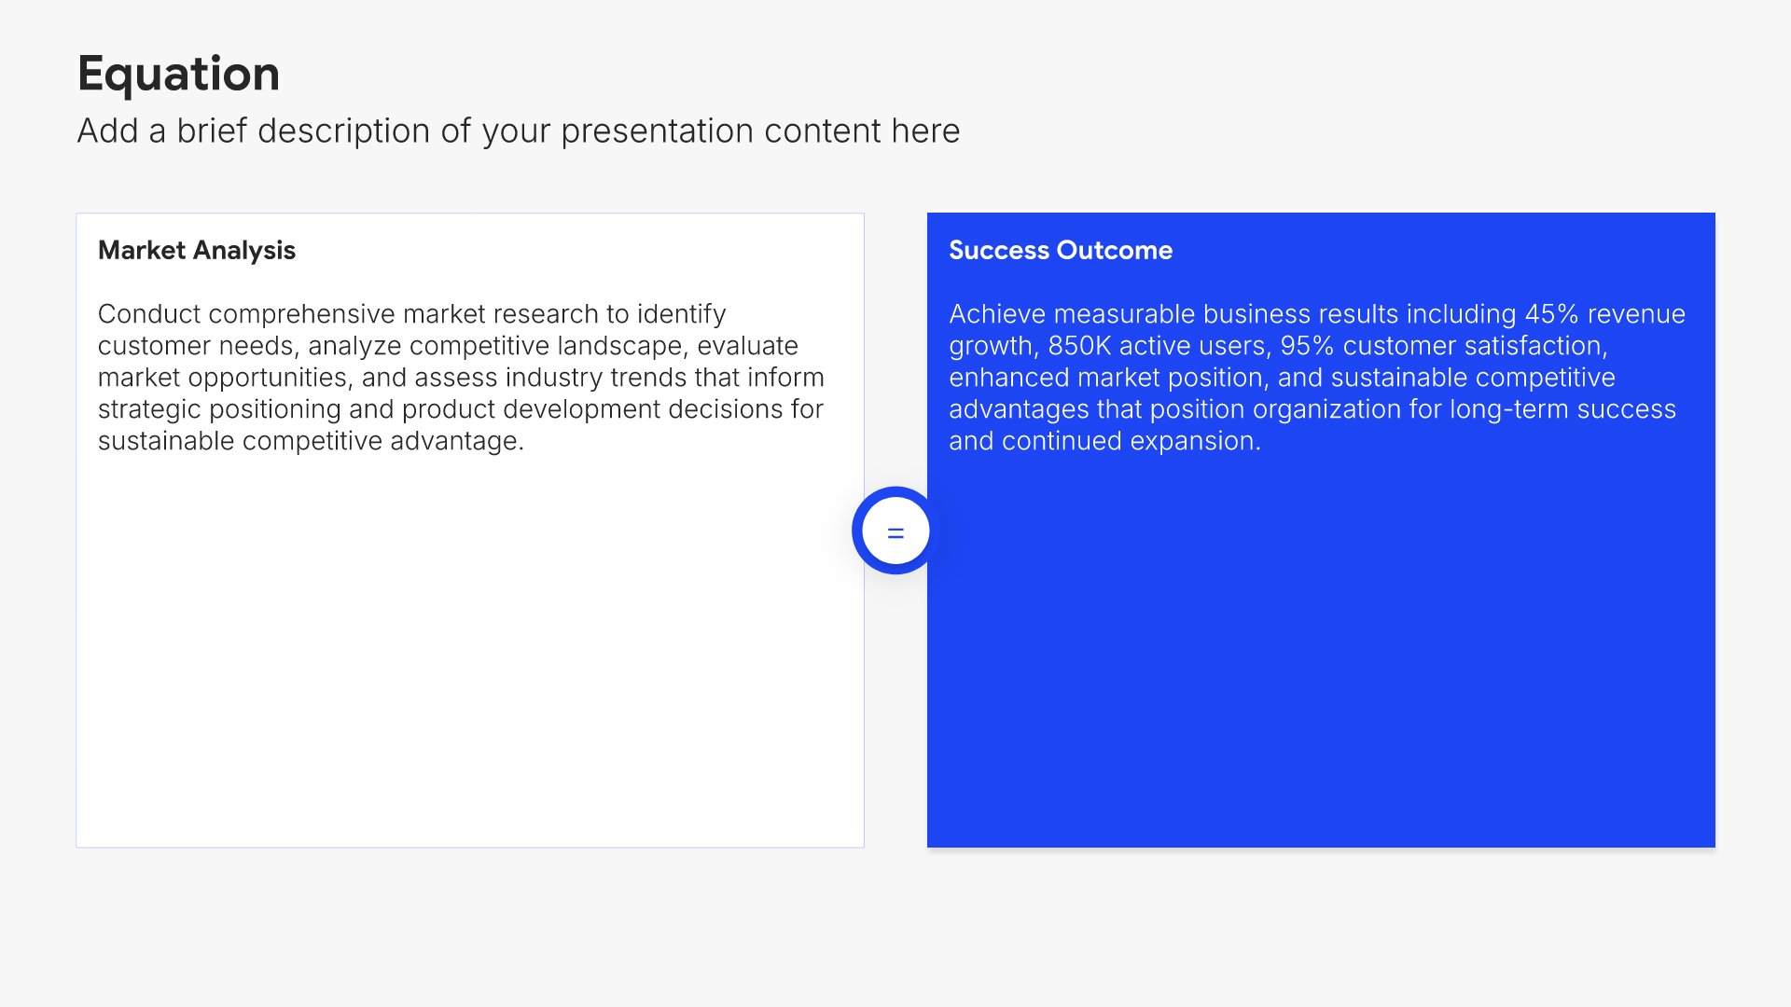1791x1007 pixels.
Task: Click the phrase "sustainable competitive advantage." in the white card
Action: coord(311,441)
